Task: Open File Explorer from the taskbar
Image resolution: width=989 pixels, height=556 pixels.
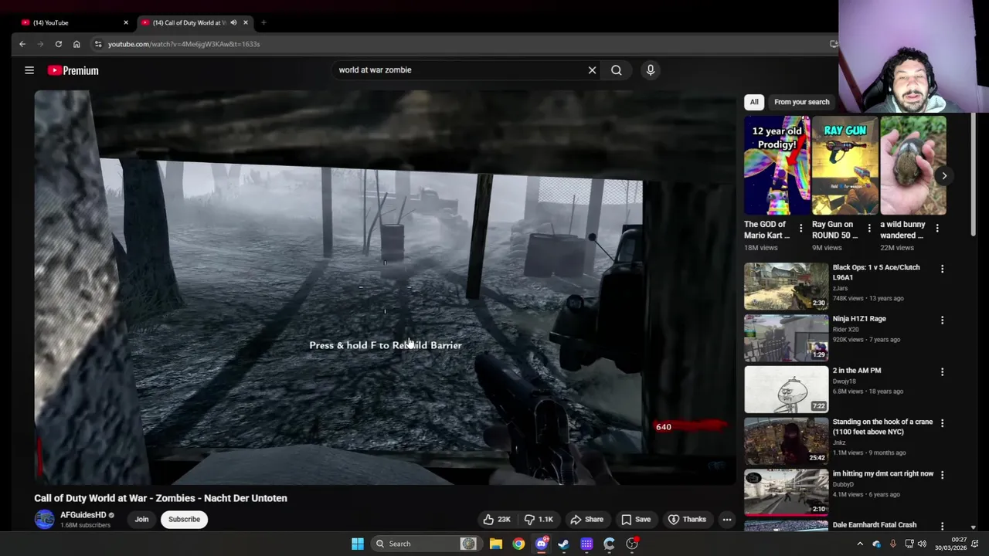Action: (x=496, y=544)
